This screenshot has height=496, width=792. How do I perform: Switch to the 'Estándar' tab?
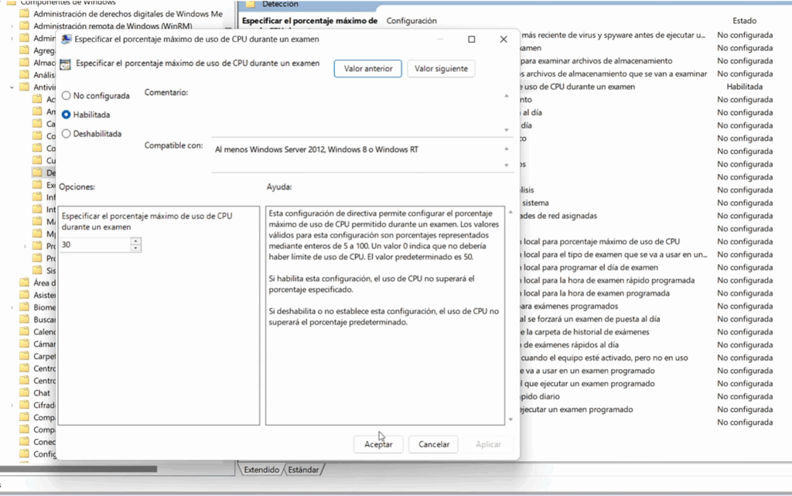(x=303, y=470)
